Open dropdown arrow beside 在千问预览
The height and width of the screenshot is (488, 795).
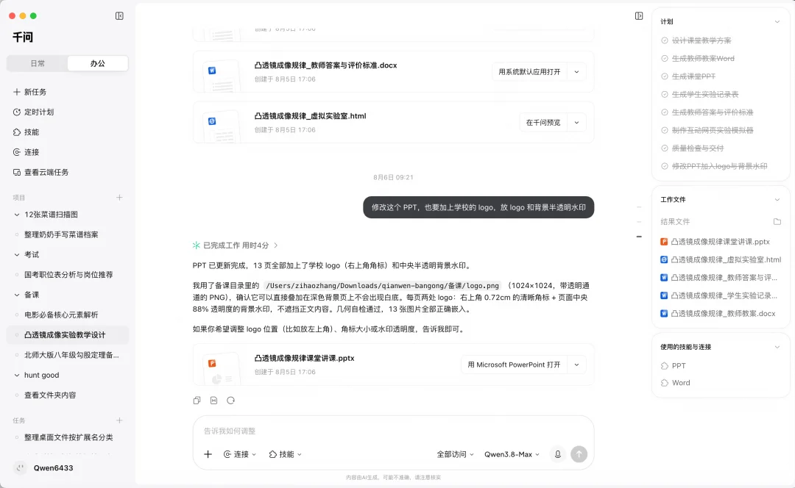point(576,123)
